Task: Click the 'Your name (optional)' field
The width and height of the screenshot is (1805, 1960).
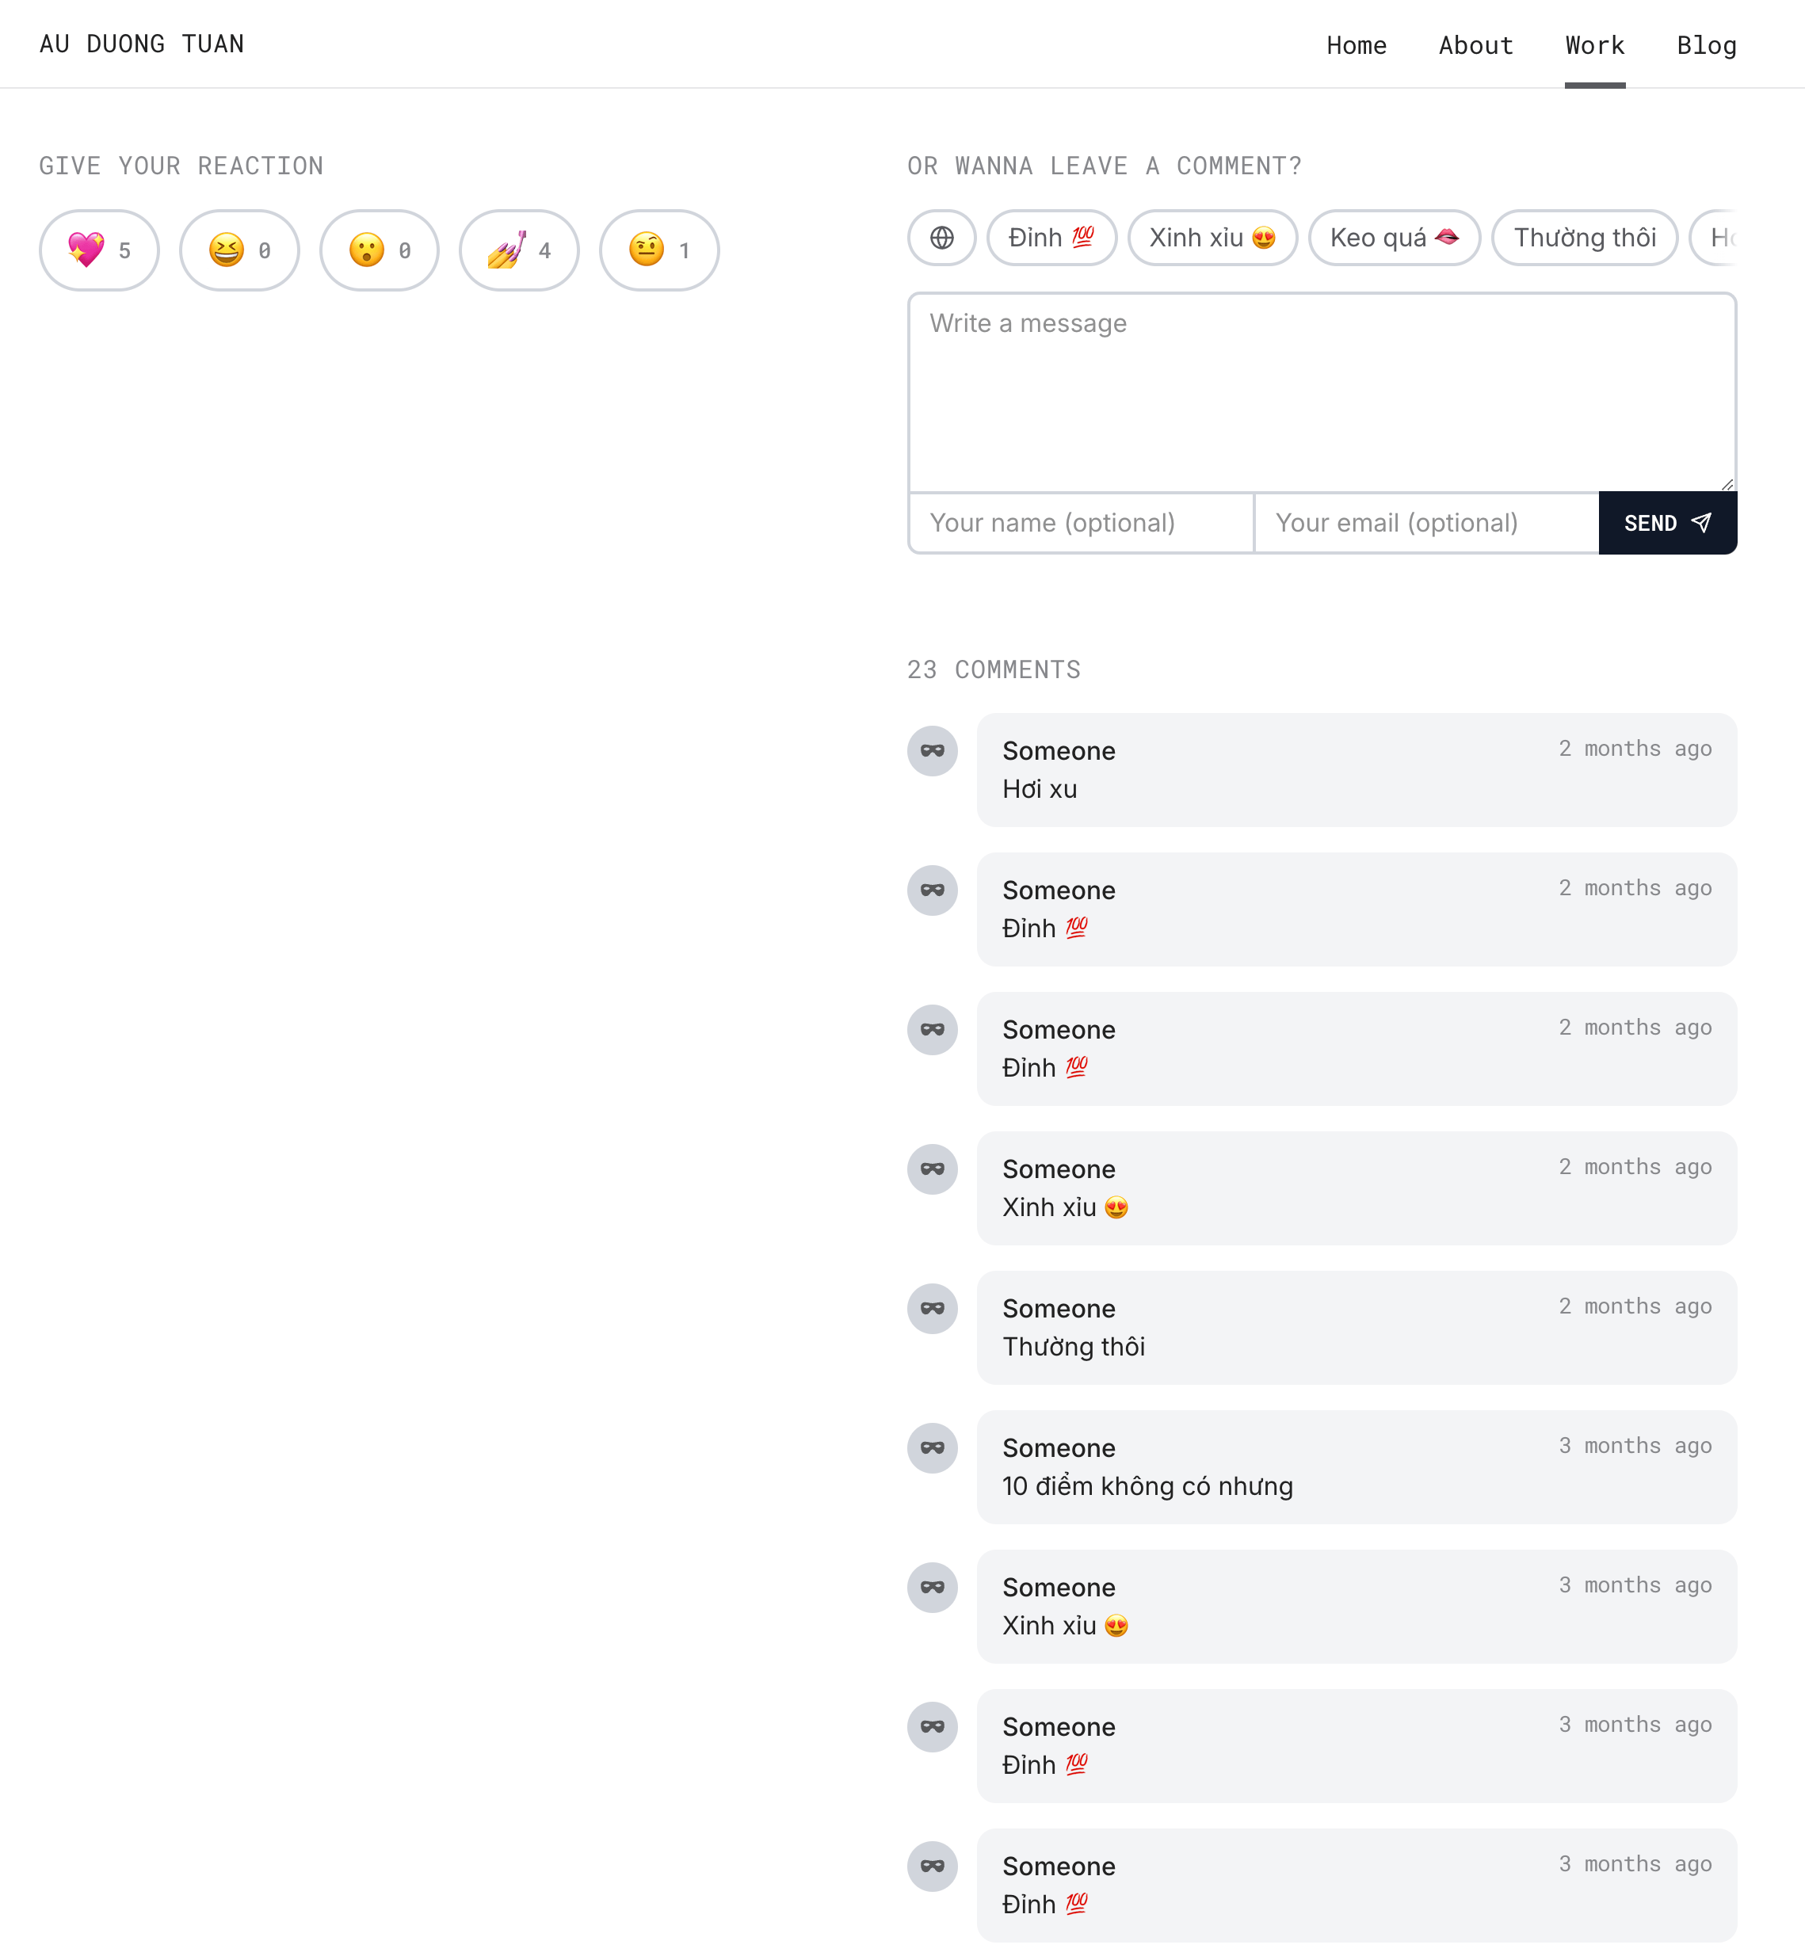Action: pyautogui.click(x=1082, y=524)
